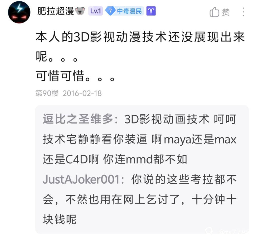The width and height of the screenshot is (253, 238).
Task: Tap the reply mentioning 十分钟十块钱
Action: (x=140, y=199)
